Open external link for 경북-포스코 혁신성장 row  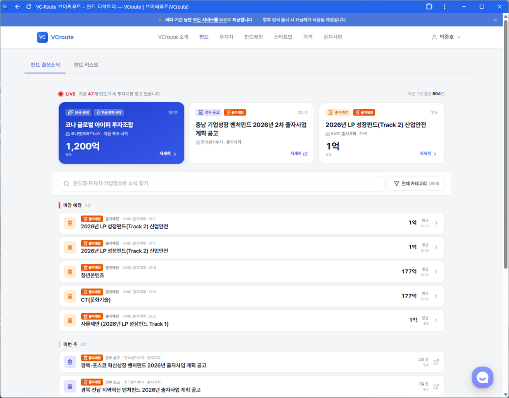436,362
